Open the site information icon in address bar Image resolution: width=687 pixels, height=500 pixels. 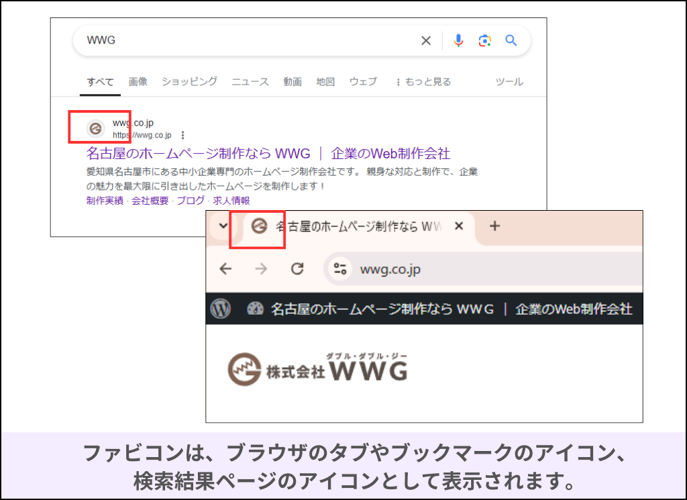coord(339,268)
